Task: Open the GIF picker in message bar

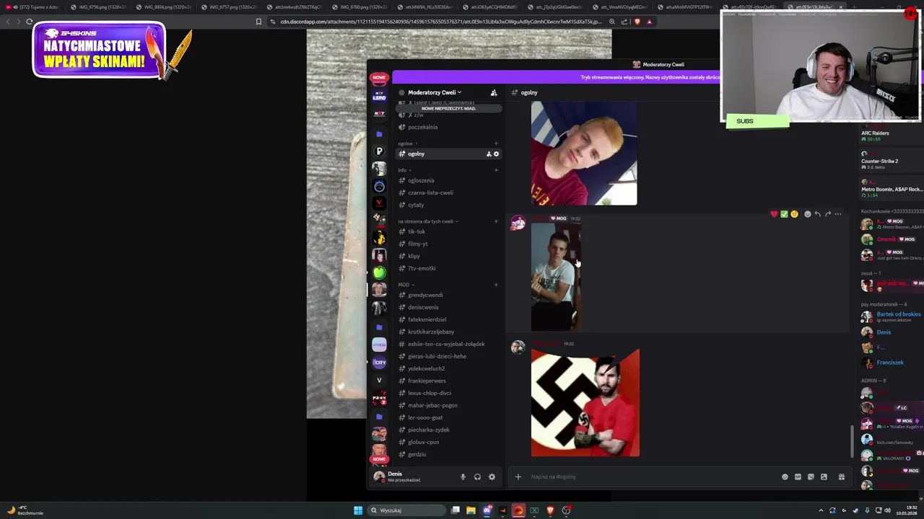Action: (x=798, y=476)
